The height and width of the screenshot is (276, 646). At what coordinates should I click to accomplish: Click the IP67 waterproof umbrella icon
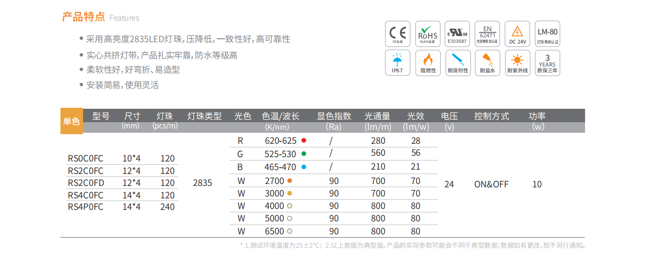[x=398, y=63]
